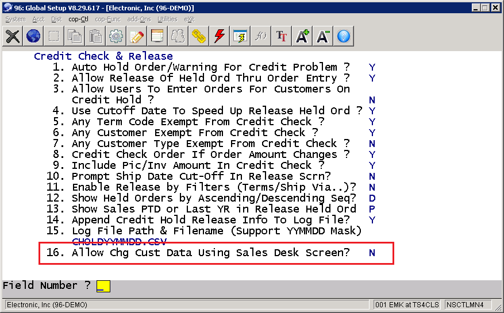Increase font size with A plus icon
504x313 pixels.
click(302, 36)
